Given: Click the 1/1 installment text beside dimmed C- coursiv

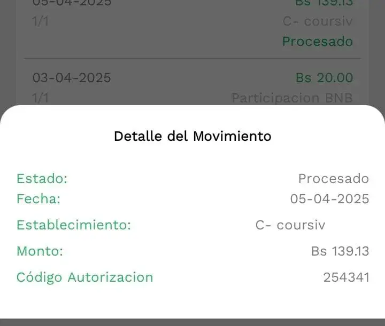Looking at the screenshot, I should pyautogui.click(x=38, y=21).
